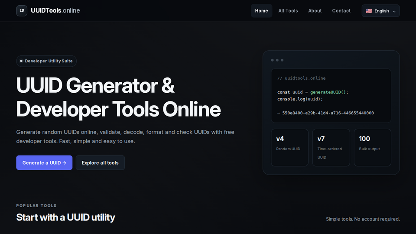Expand the English language dropdown

380,11
